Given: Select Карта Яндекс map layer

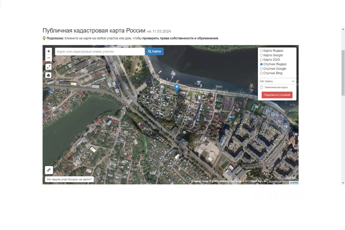Looking at the screenshot, I should click(261, 51).
